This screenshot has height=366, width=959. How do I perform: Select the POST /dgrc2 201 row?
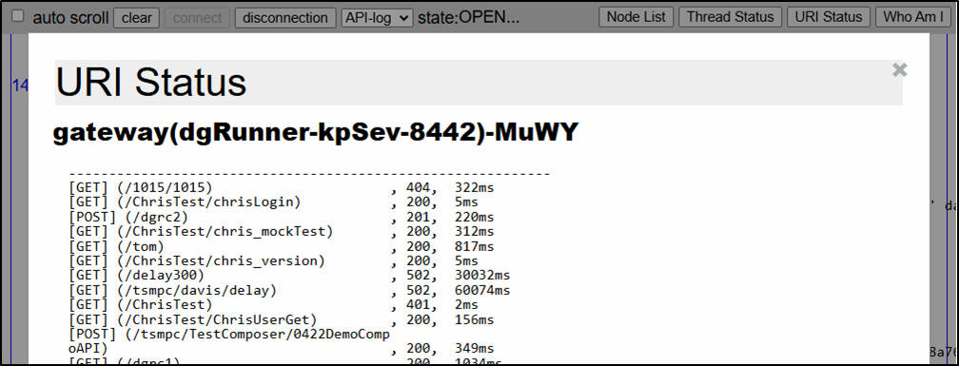(282, 217)
